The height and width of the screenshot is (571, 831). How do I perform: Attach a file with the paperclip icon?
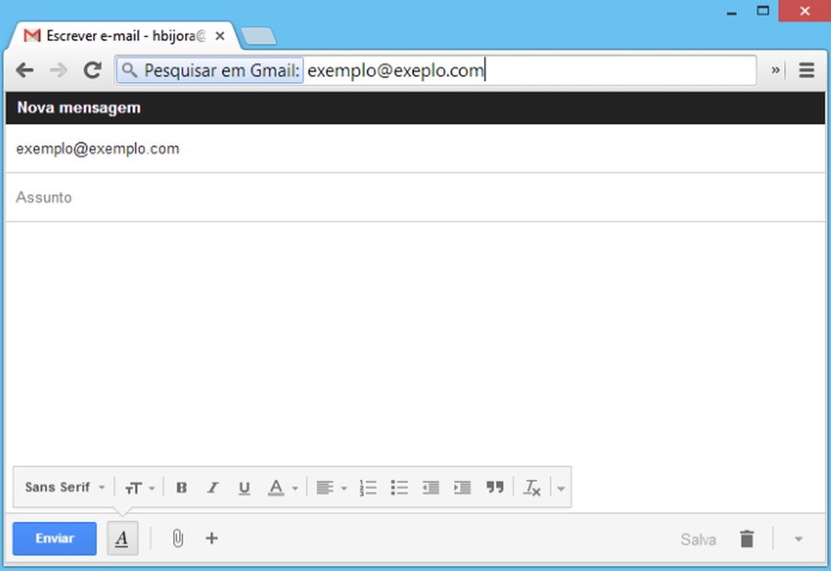(179, 537)
